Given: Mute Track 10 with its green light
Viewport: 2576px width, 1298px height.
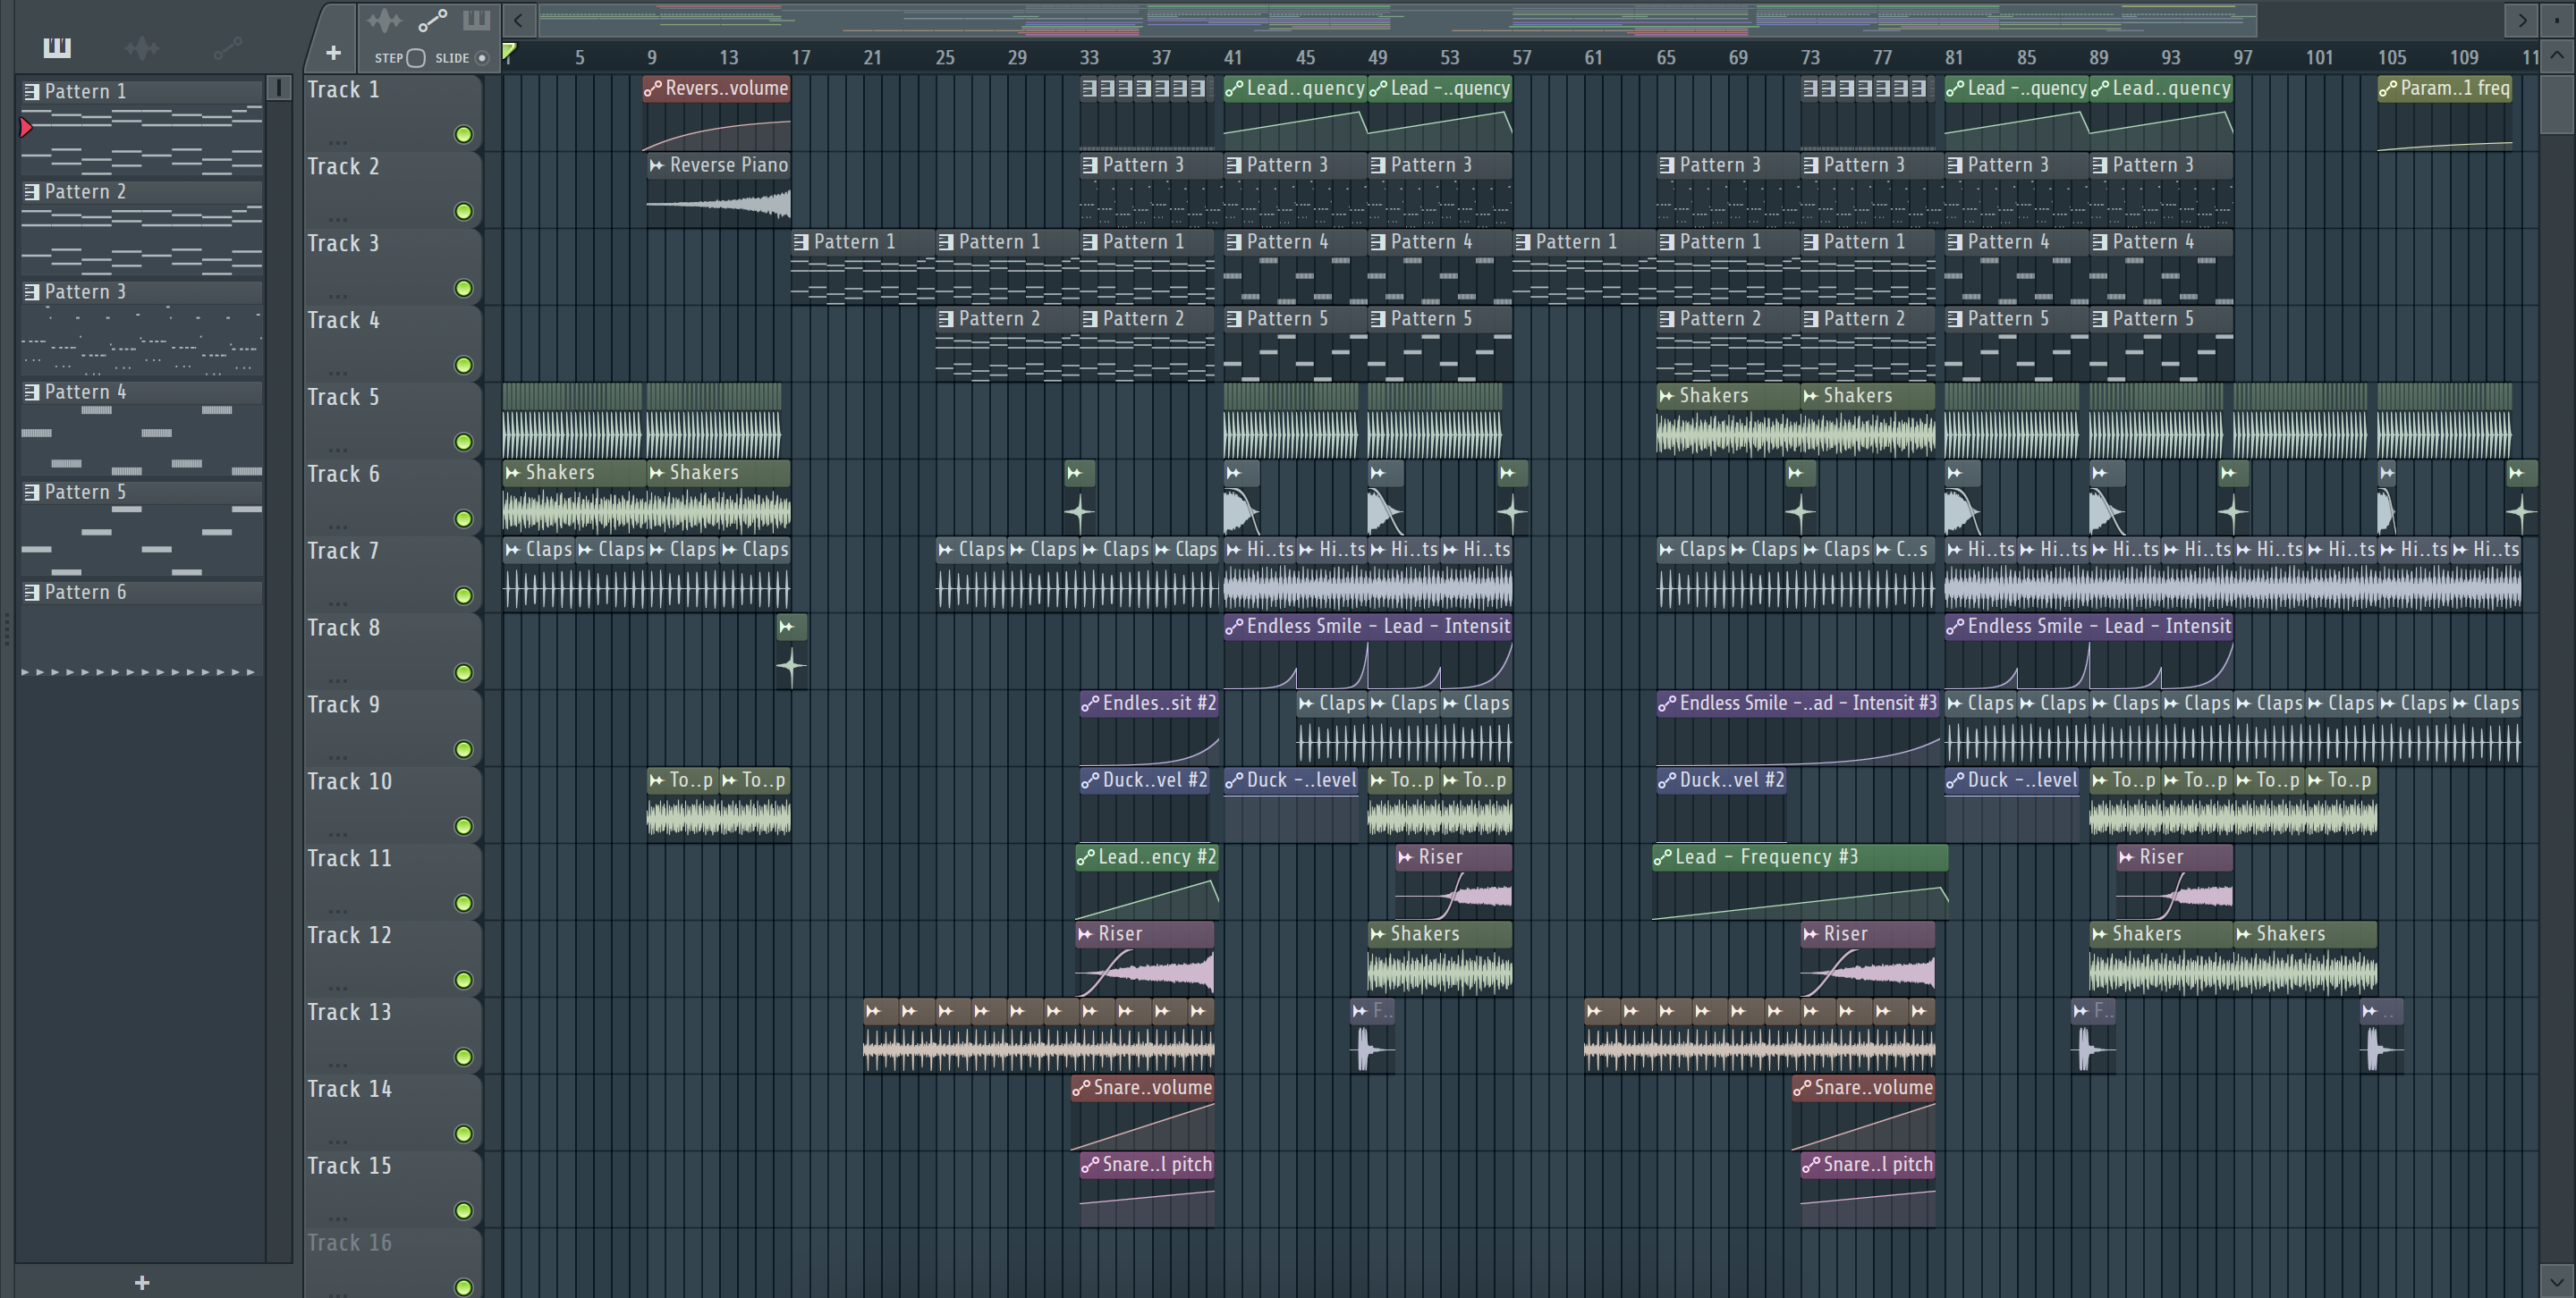Looking at the screenshot, I should tap(463, 826).
